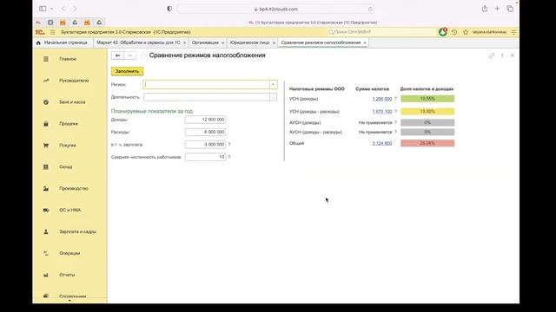Screen dimensions: 556x312
Task: Focus the Регион input field
Action: click(x=207, y=85)
